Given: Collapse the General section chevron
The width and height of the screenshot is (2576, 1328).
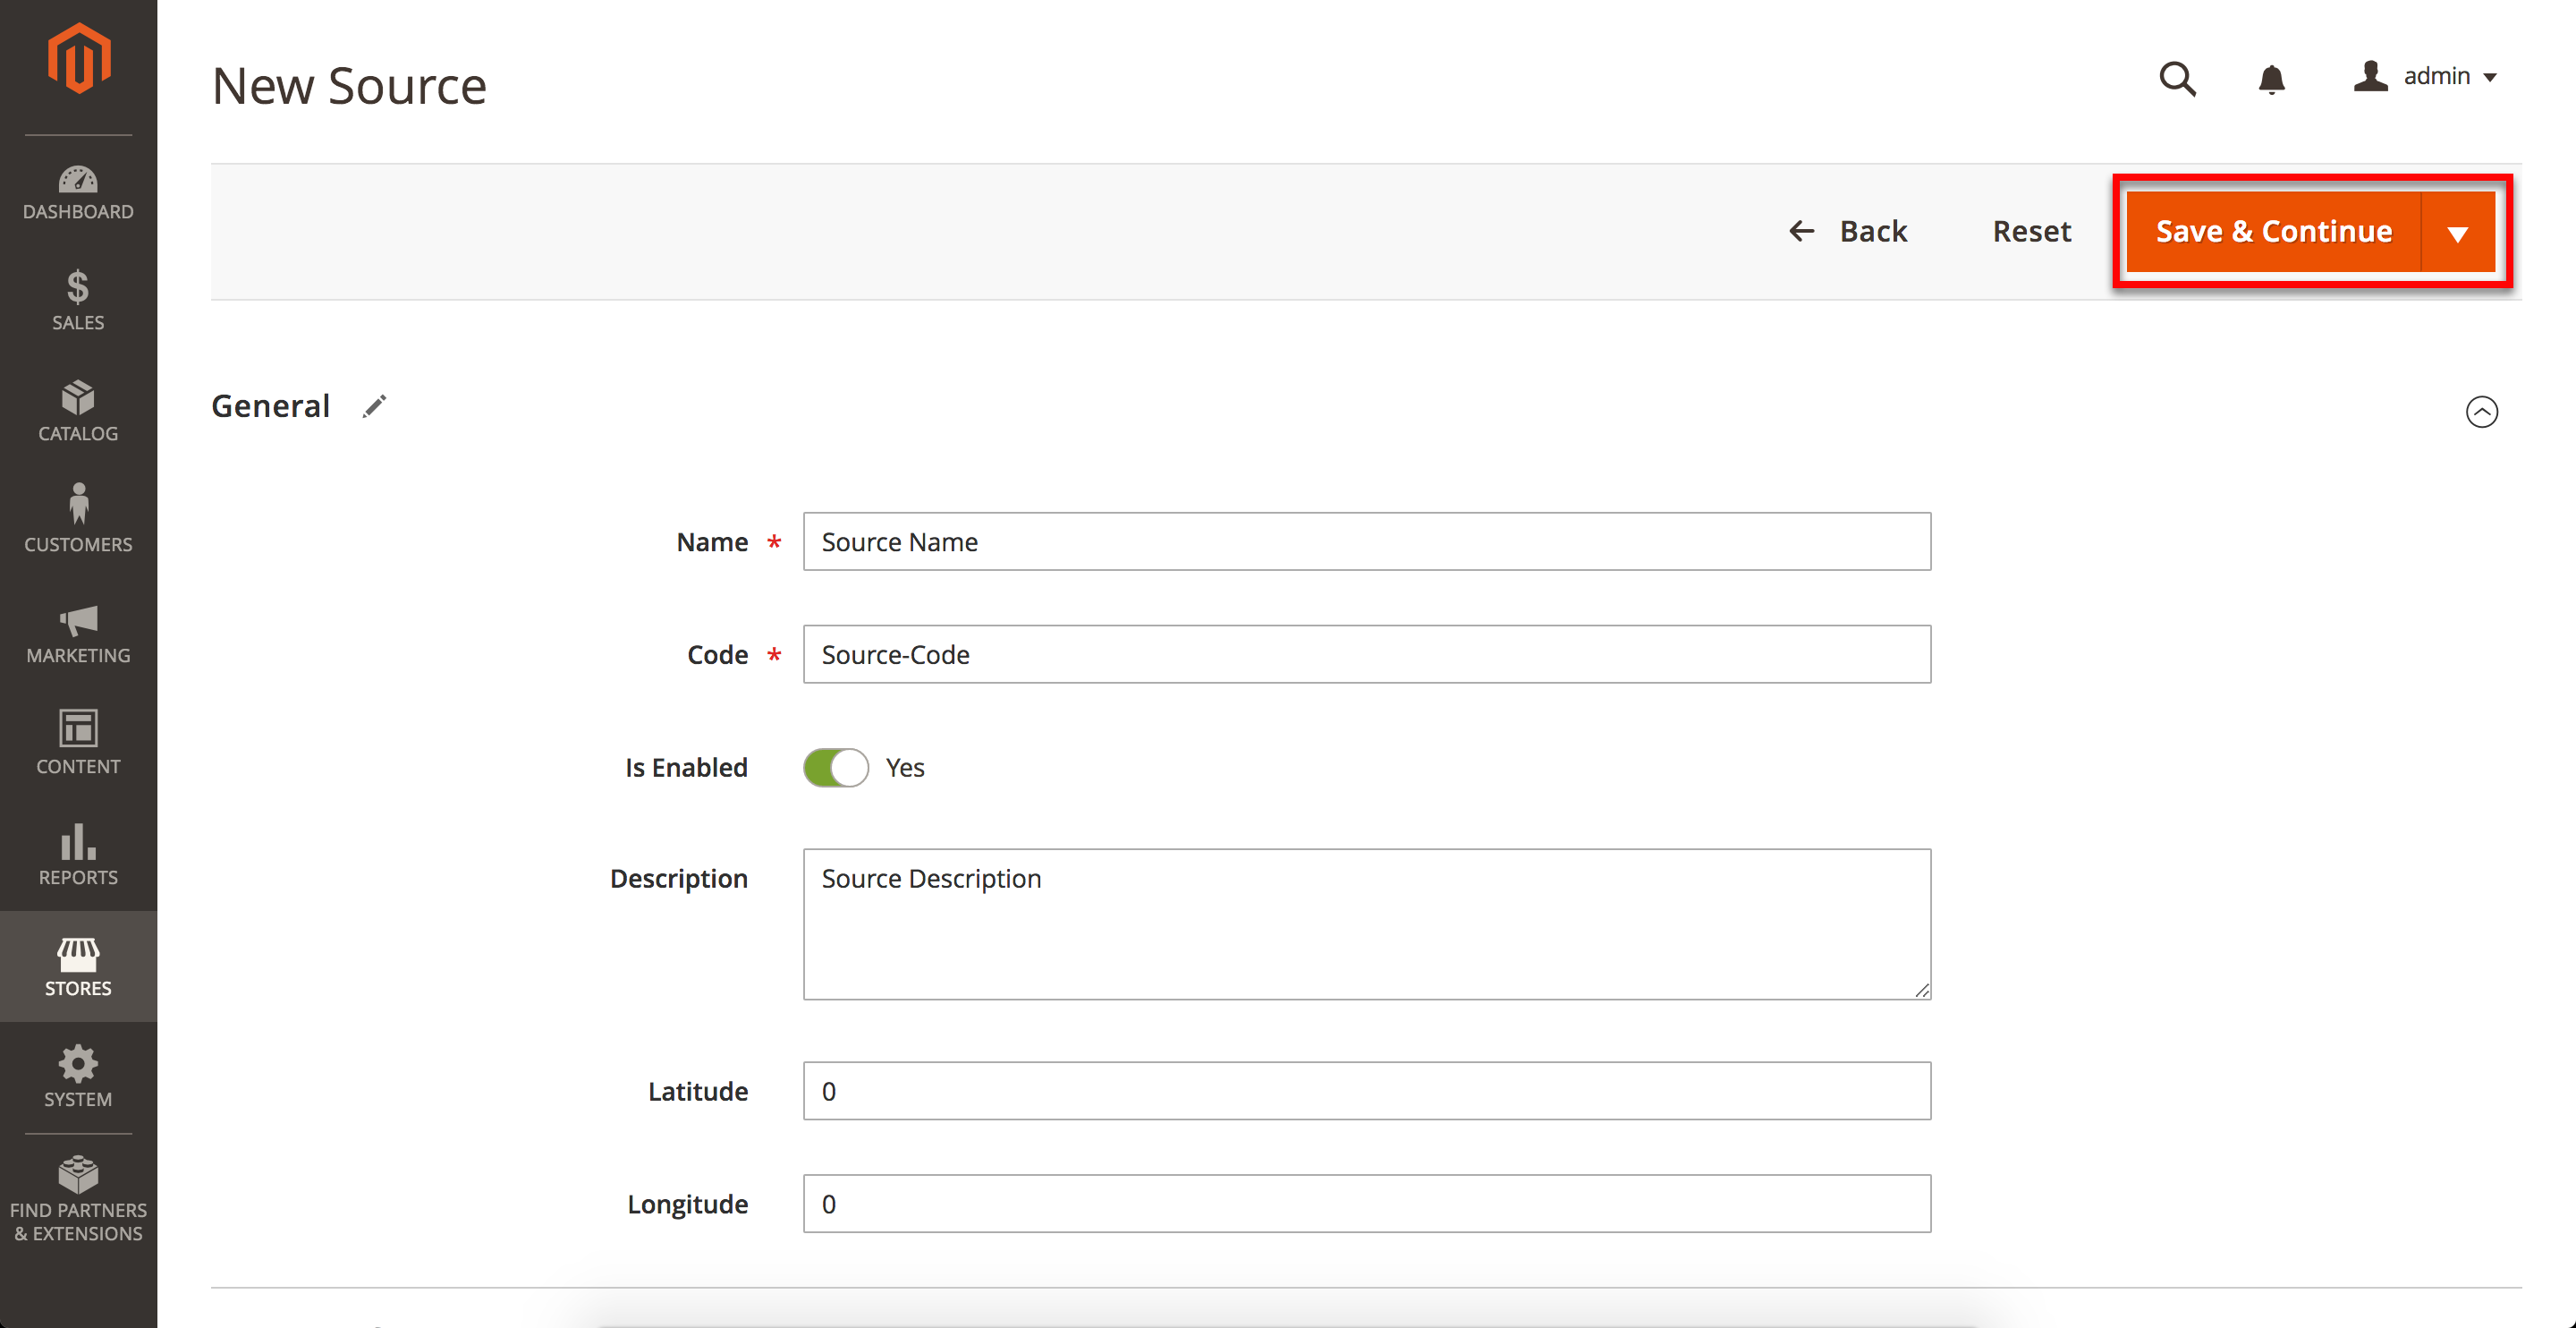Looking at the screenshot, I should [x=2481, y=412].
